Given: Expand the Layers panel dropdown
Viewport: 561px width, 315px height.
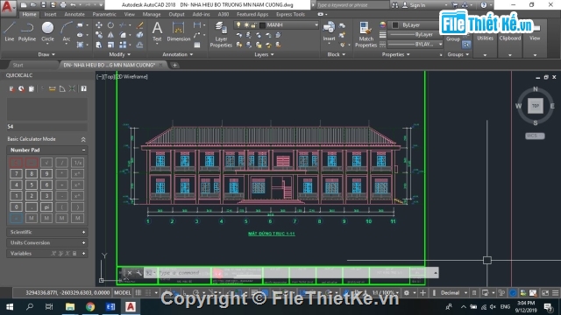Looking at the screenshot, I should click(x=264, y=54).
